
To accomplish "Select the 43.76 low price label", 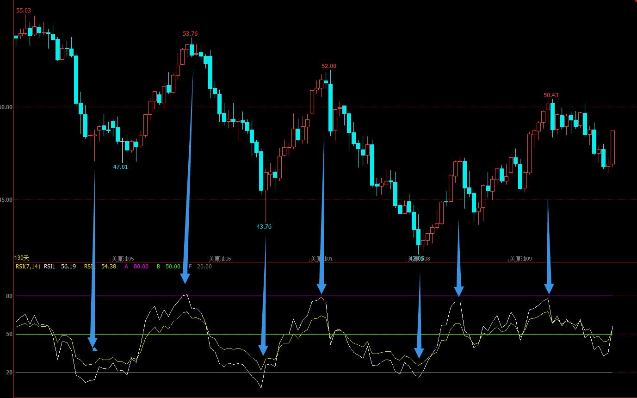I will coord(264,226).
